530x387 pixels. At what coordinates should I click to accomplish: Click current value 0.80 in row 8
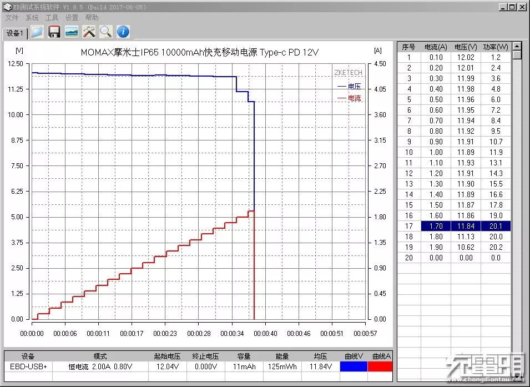point(436,131)
